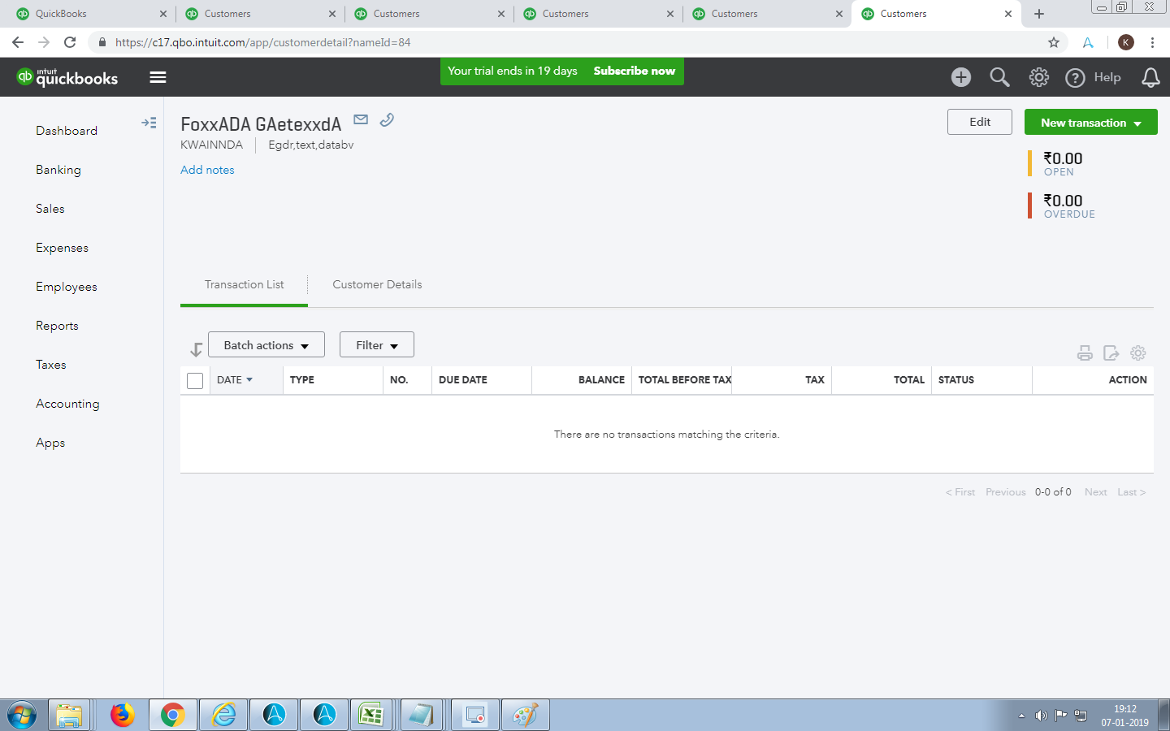Open Excel from the taskbar

point(371,716)
